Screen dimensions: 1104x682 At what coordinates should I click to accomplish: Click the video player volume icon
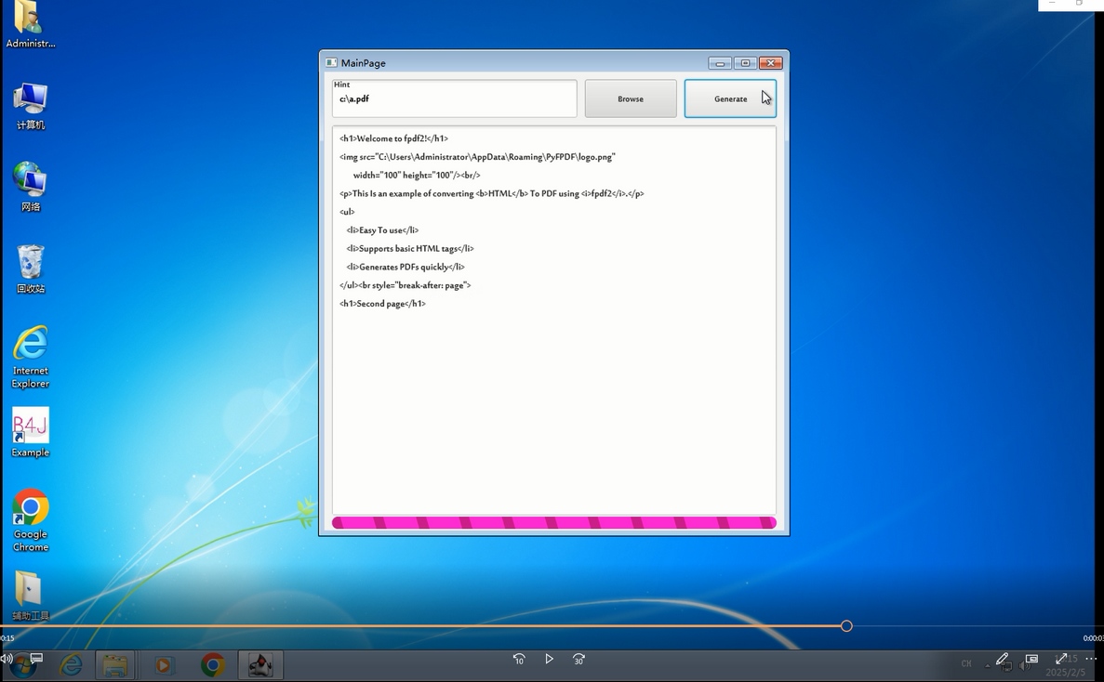pyautogui.click(x=7, y=659)
